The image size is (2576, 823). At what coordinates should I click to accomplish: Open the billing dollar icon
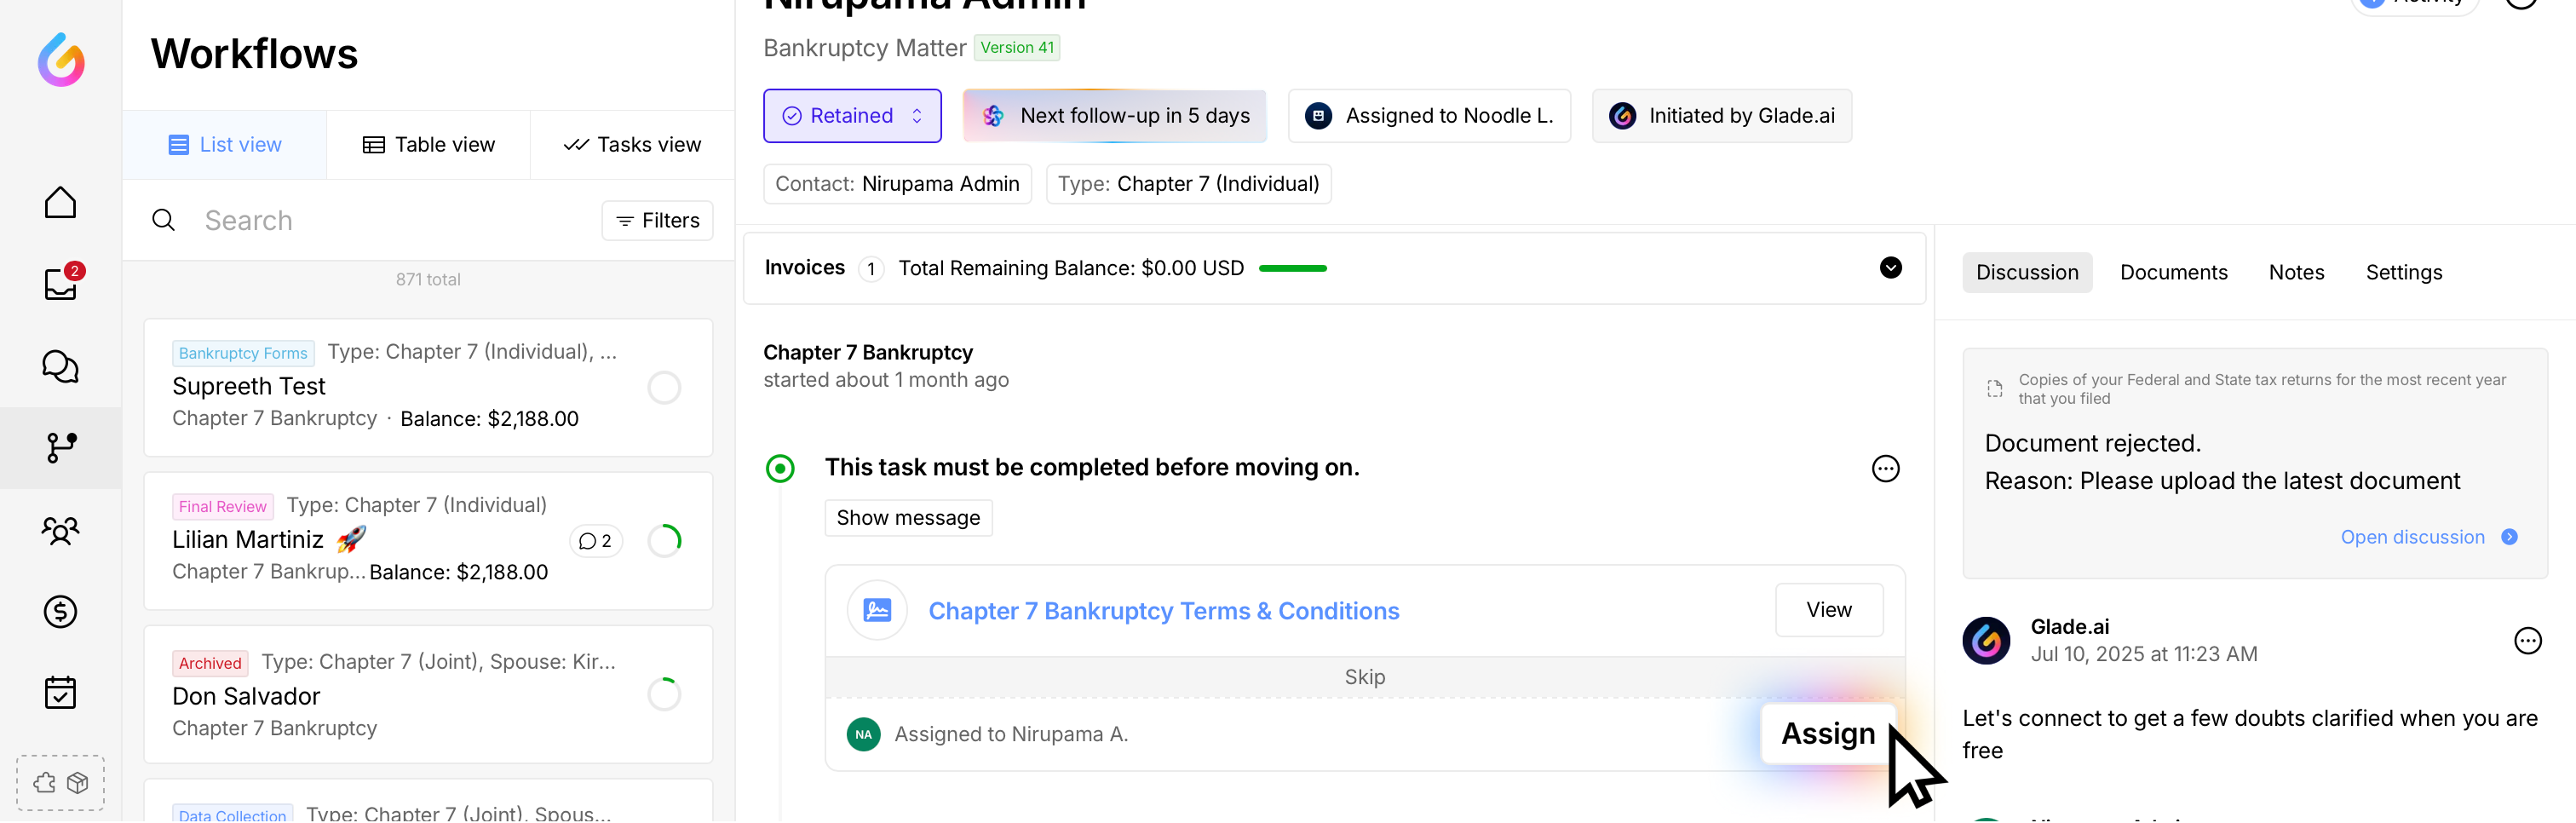coord(60,611)
